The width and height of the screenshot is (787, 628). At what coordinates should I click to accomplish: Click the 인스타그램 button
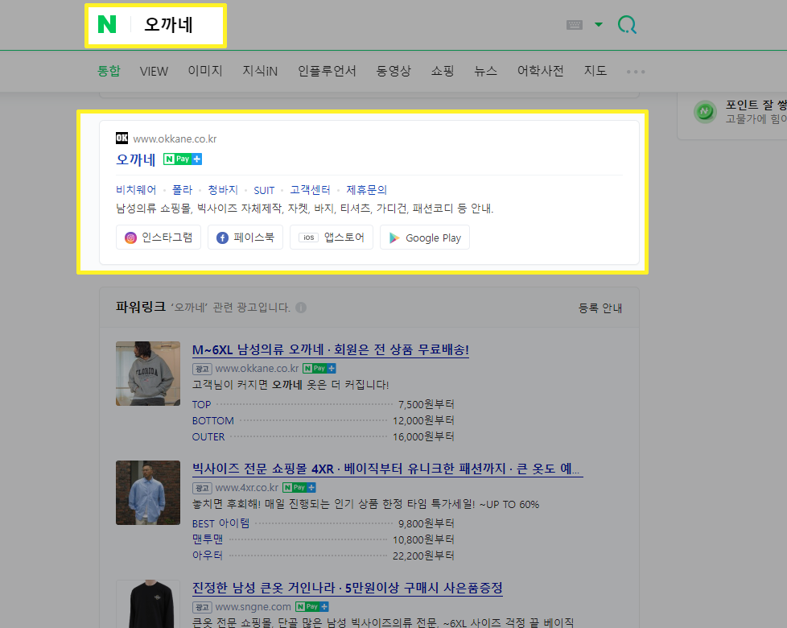pyautogui.click(x=159, y=238)
